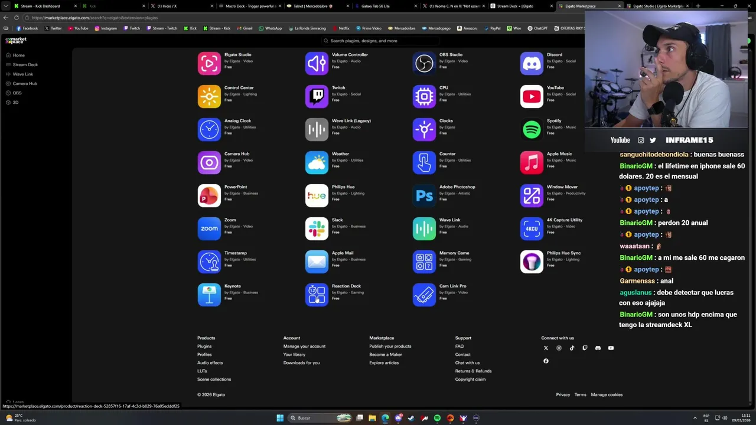Switch to the Galaxy Tab S6 Lite tab
The image size is (756, 425).
click(382, 6)
